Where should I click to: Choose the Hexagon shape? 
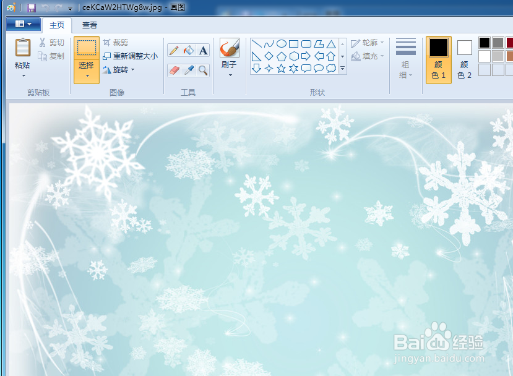(x=294, y=56)
